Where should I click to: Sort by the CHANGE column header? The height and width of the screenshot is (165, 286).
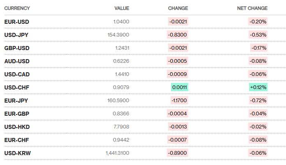(178, 8)
